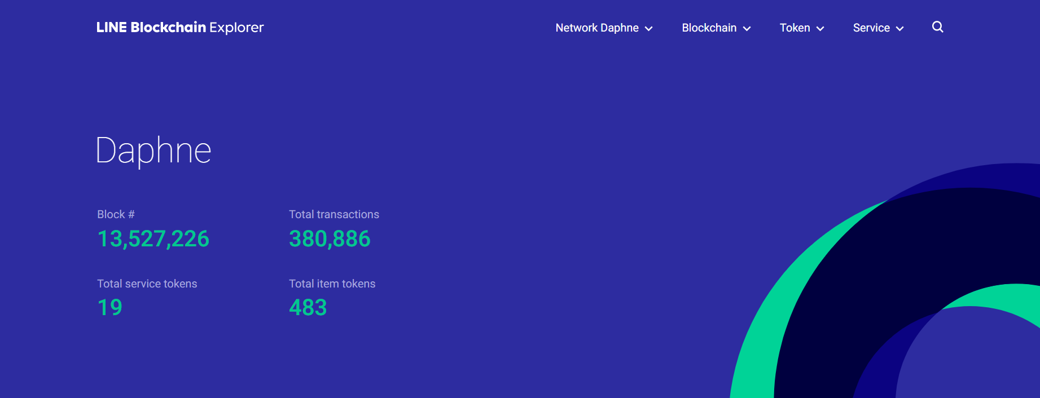The height and width of the screenshot is (398, 1040).
Task: Click the 'Total transactions' label
Action: (x=334, y=214)
